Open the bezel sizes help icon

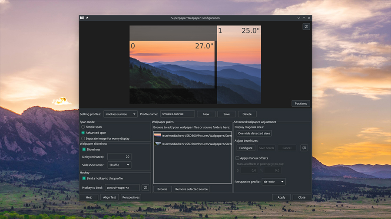coord(304,148)
